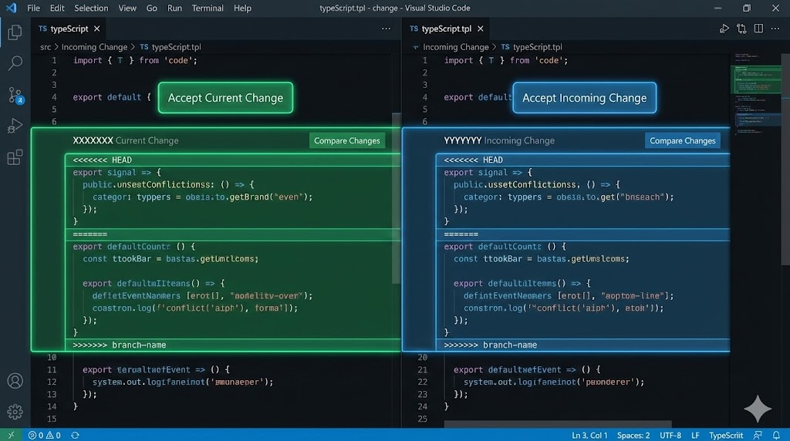This screenshot has height=441, width=790.
Task: Change indentation Spaces: 2 setting
Action: click(633, 435)
